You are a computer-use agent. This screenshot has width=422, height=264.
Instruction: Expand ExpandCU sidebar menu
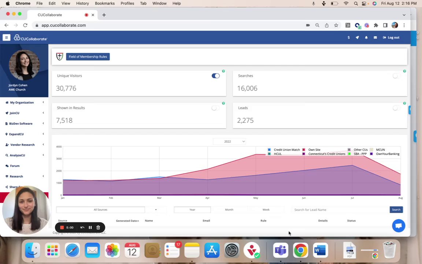[x=25, y=134]
